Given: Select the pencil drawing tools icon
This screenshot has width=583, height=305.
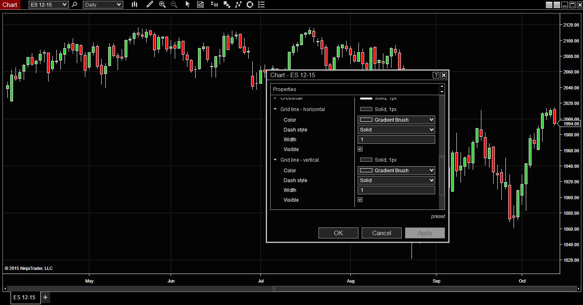Looking at the screenshot, I should tap(150, 4).
